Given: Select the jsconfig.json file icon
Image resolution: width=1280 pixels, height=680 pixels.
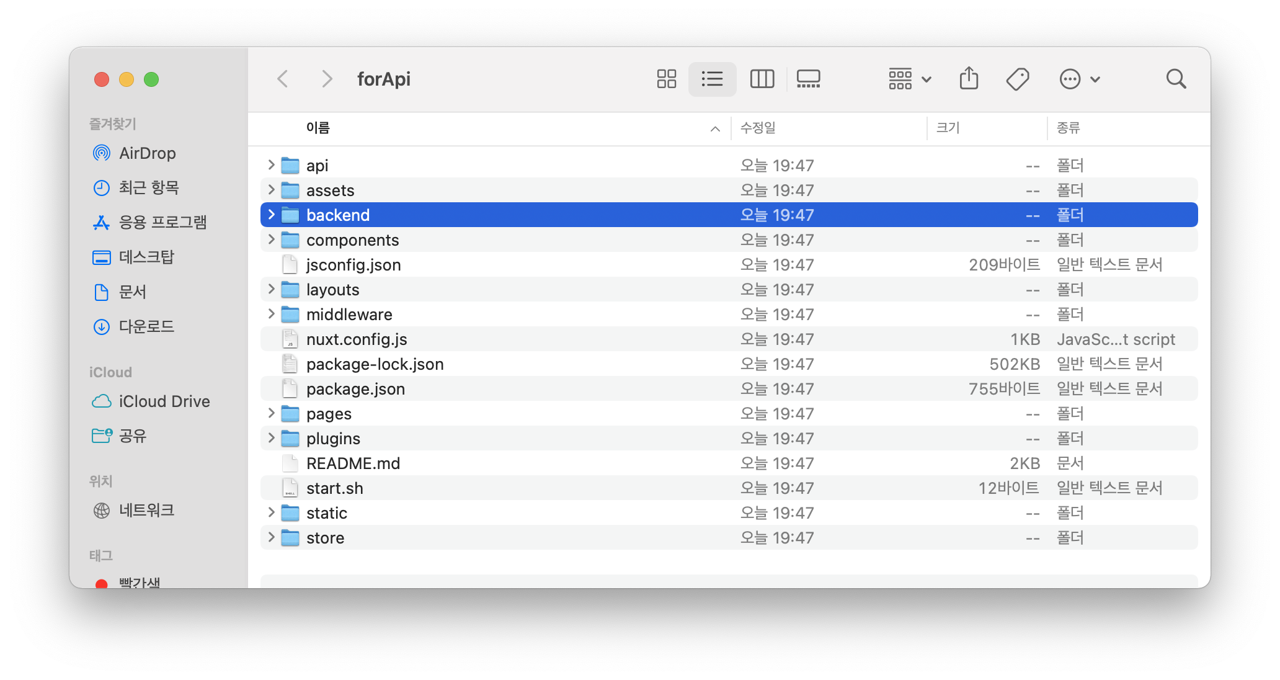Looking at the screenshot, I should click(290, 265).
